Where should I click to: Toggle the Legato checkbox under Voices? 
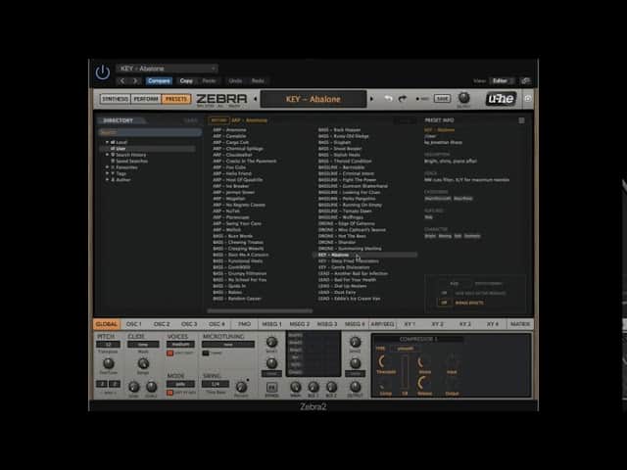tap(169, 353)
